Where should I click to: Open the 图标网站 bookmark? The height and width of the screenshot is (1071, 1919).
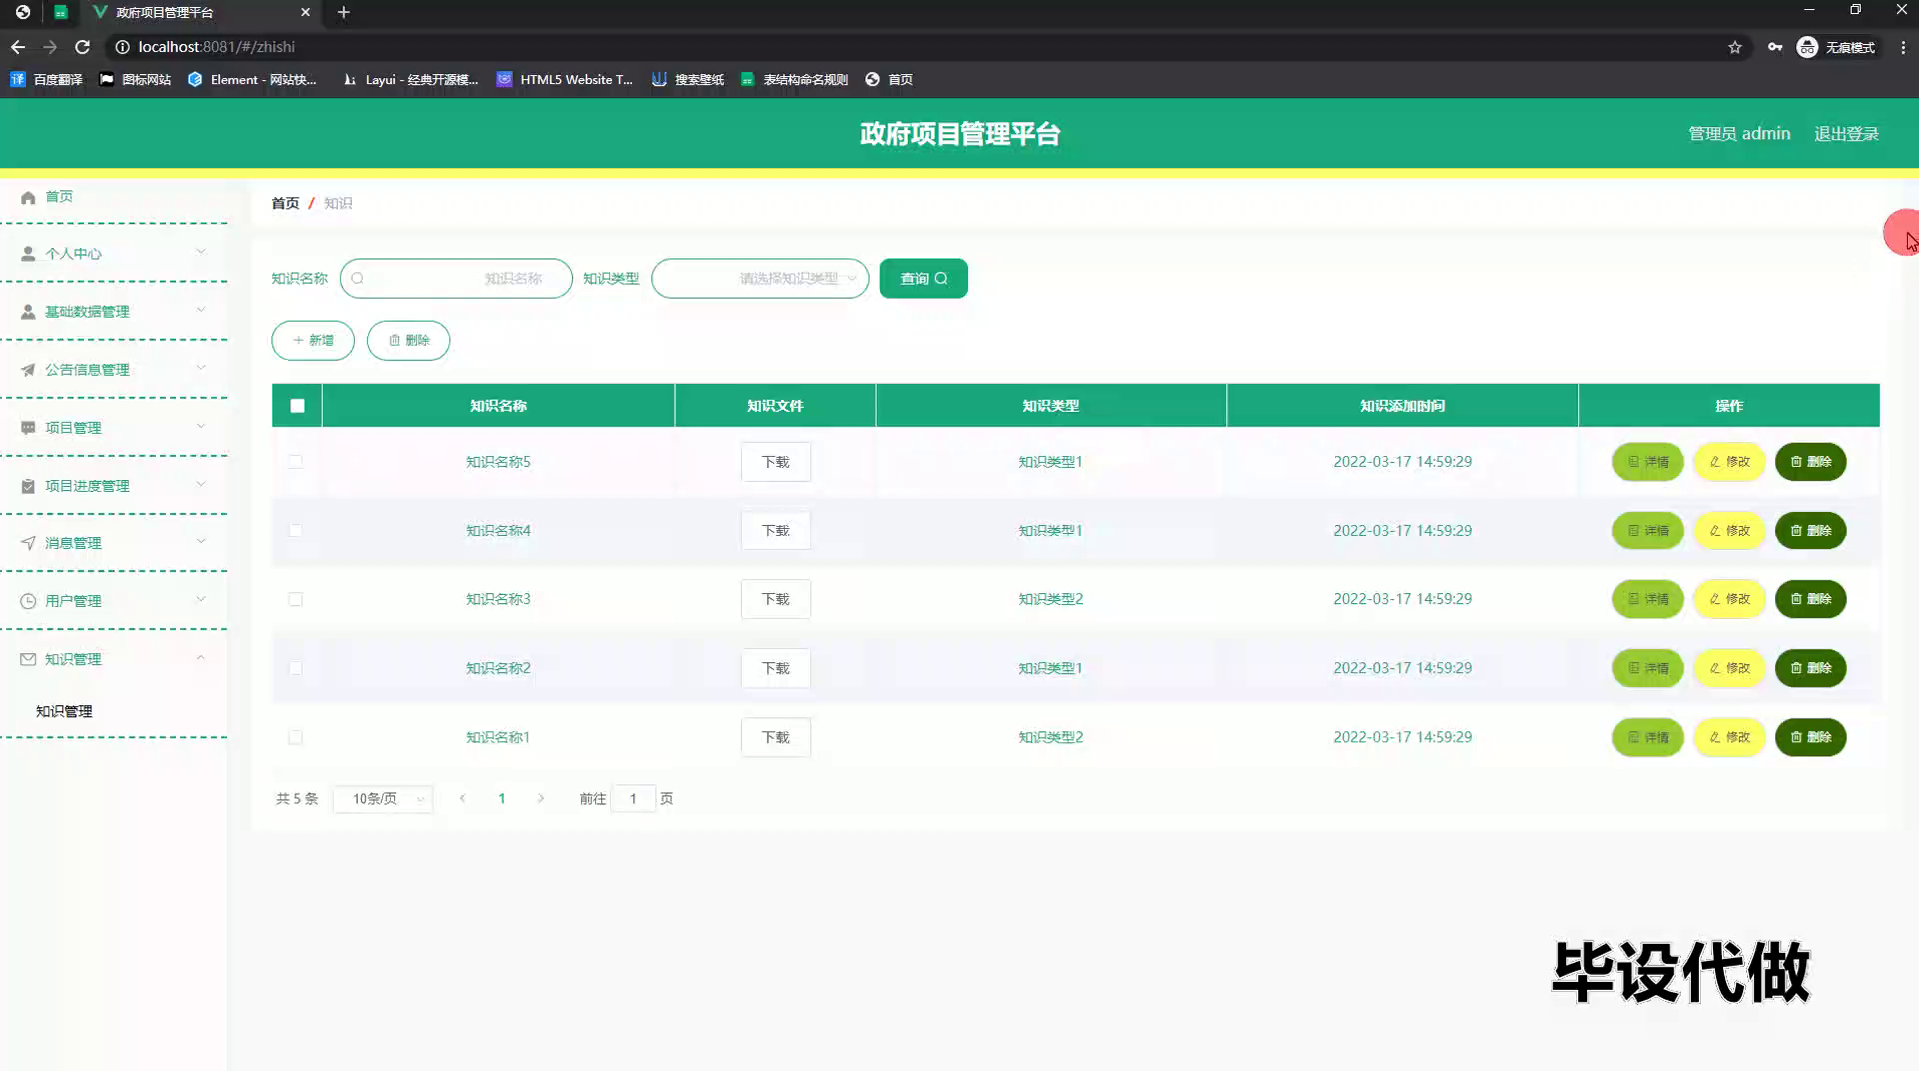point(135,80)
